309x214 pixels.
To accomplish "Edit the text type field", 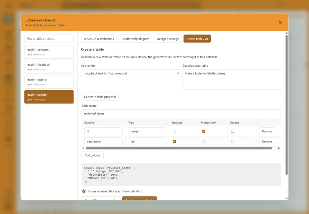I will (x=147, y=141).
